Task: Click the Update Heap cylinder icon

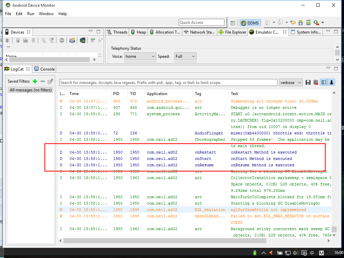Action: click(x=18, y=40)
